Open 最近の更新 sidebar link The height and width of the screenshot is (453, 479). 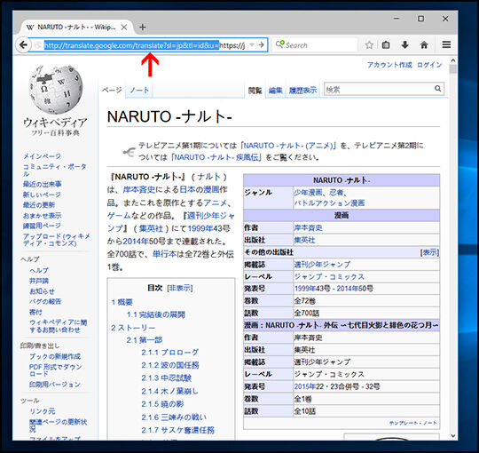click(39, 205)
